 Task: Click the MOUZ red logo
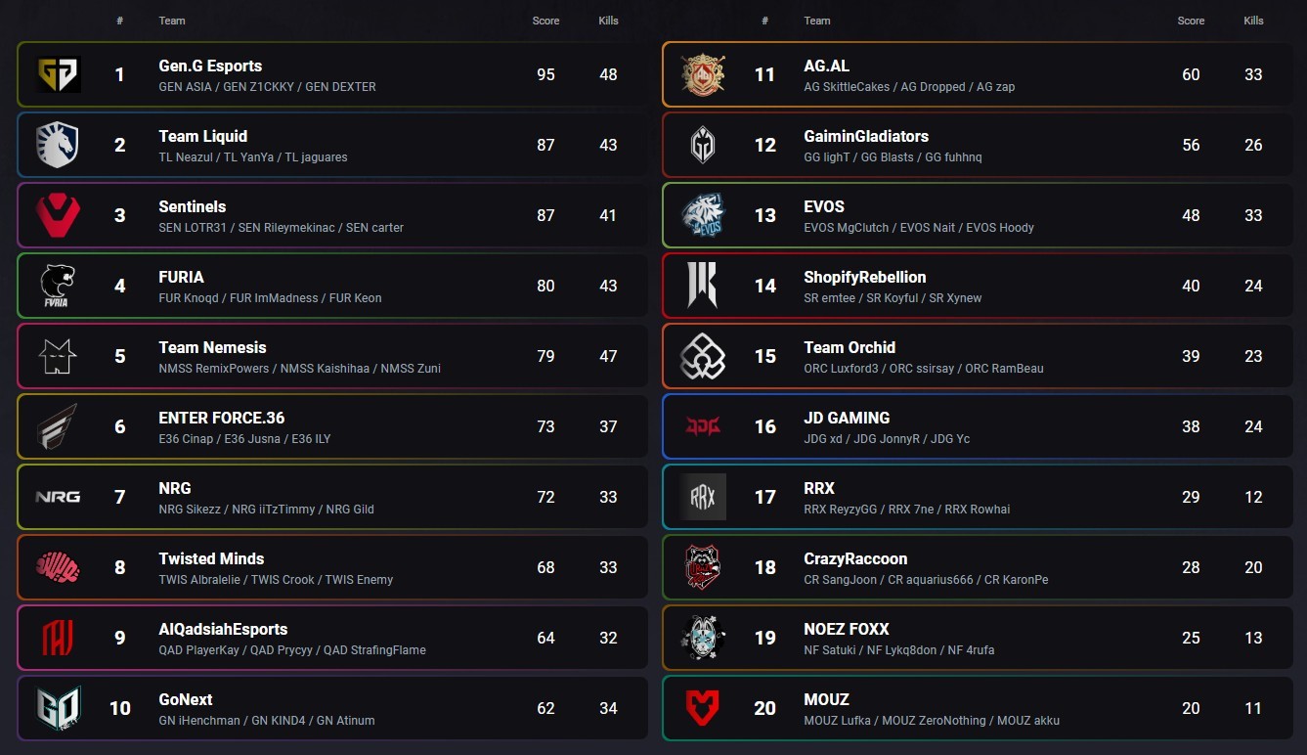[x=703, y=708]
